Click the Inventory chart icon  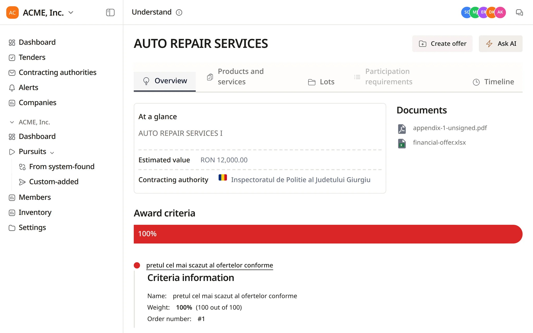pyautogui.click(x=12, y=213)
